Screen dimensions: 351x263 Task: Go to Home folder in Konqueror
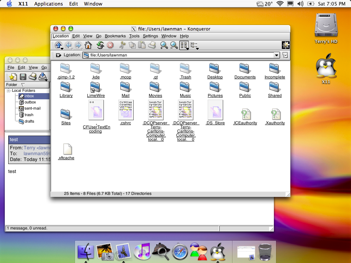coord(88,45)
